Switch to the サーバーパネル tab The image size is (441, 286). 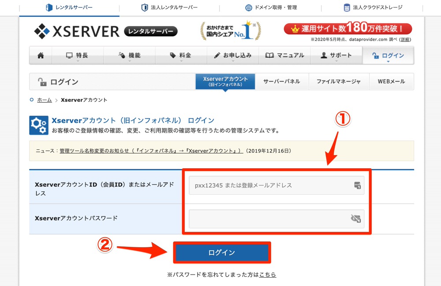tap(281, 82)
